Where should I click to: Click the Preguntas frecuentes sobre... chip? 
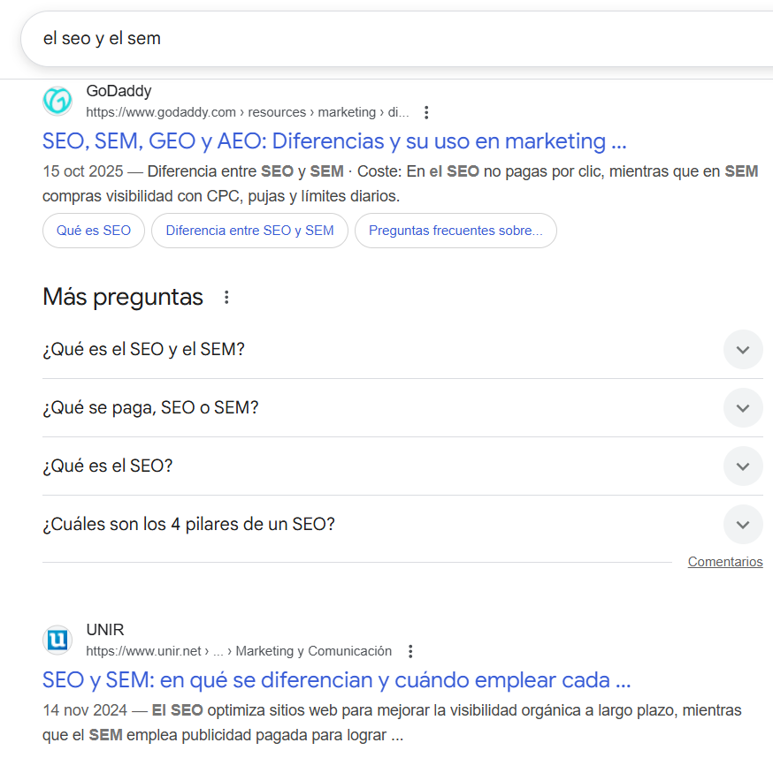[x=455, y=231]
